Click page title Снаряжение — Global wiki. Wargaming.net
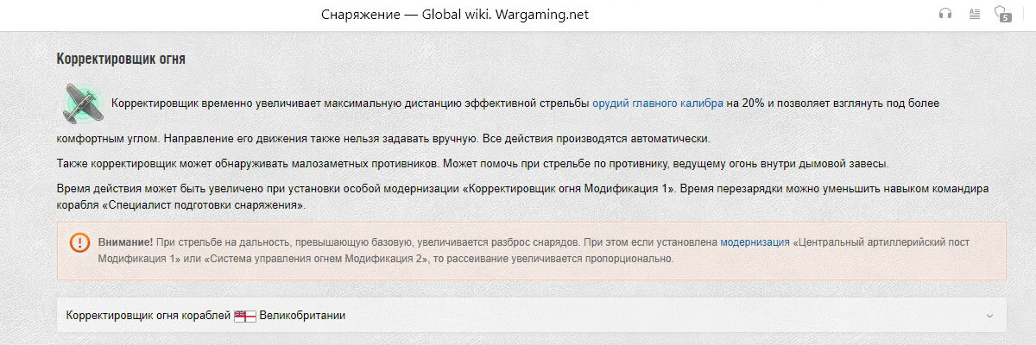1036x345 pixels. pos(455,15)
